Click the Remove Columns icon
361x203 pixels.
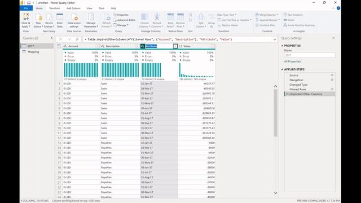pyautogui.click(x=157, y=17)
